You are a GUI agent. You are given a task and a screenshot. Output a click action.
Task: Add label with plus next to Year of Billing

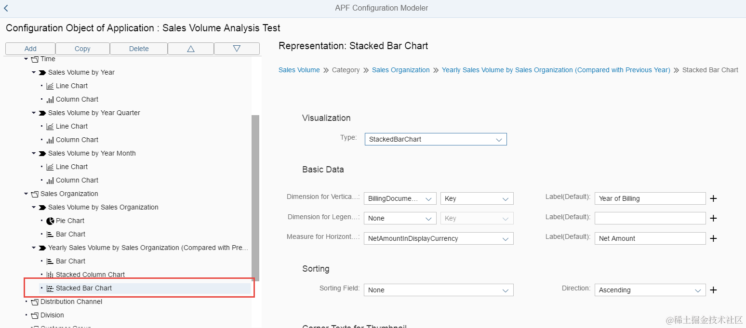tap(714, 198)
